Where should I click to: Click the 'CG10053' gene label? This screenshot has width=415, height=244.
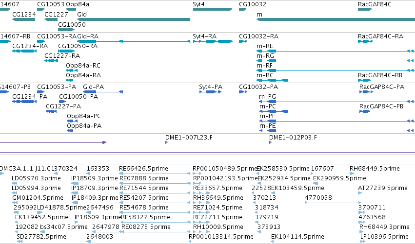[x=51, y=4]
